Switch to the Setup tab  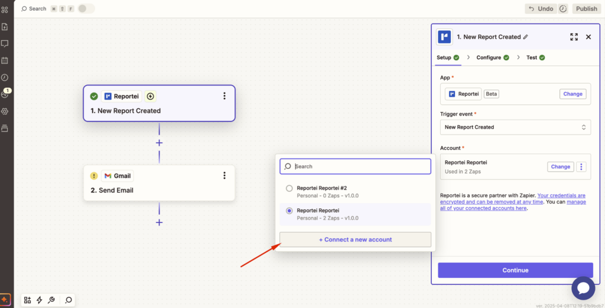coord(448,57)
